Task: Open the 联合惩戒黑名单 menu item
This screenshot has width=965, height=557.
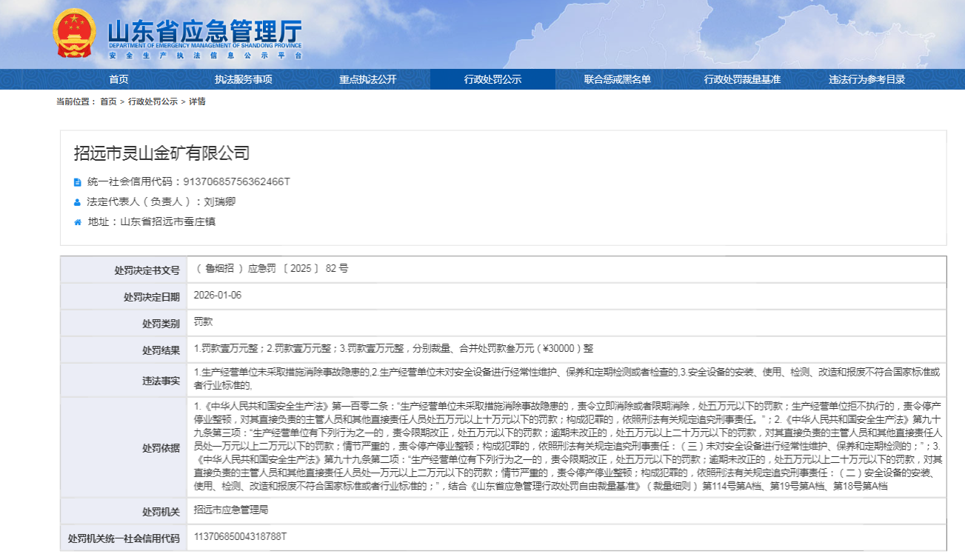Action: (x=617, y=79)
